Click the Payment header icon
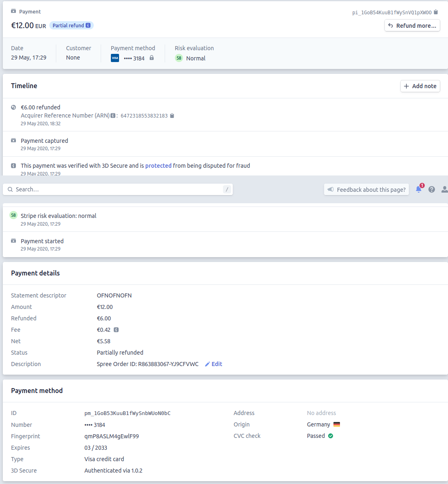448x484 pixels. click(x=13, y=11)
